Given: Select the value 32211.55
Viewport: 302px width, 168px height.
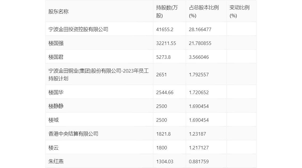Looking at the screenshot, I should (166, 43).
